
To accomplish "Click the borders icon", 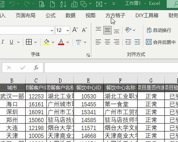I will pyautogui.click(x=29, y=42).
